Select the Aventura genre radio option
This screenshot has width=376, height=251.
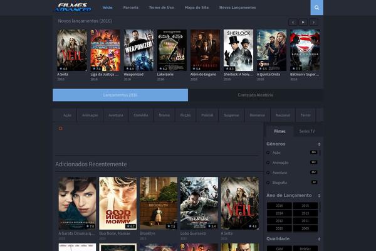(x=268, y=173)
